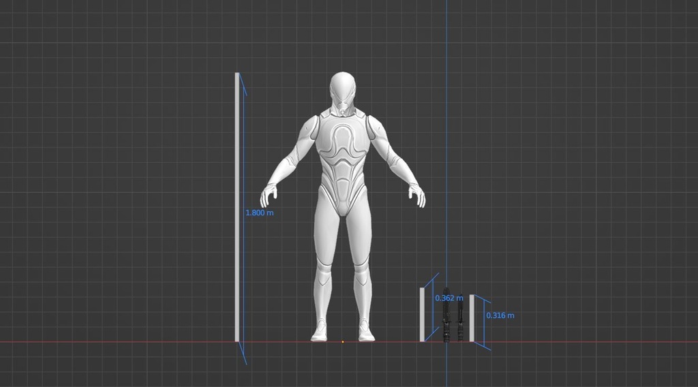This screenshot has width=698, height=387.
Task: Select the reference bar beside the 0.316 m label
Action: point(472,318)
